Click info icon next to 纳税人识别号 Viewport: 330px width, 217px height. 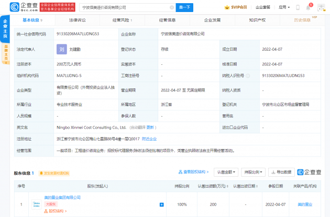248,76
